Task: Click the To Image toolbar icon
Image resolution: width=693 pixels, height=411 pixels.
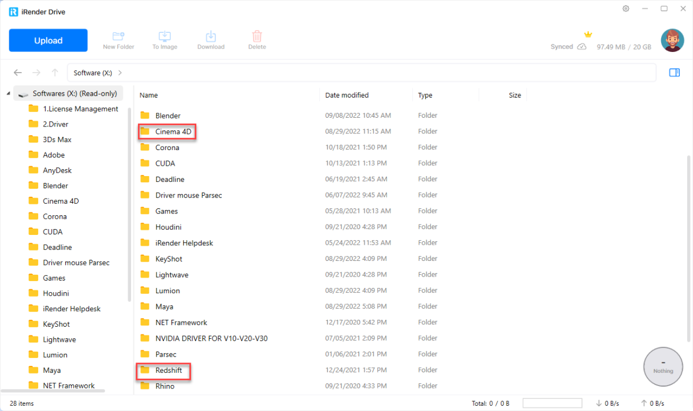Action: coord(165,37)
